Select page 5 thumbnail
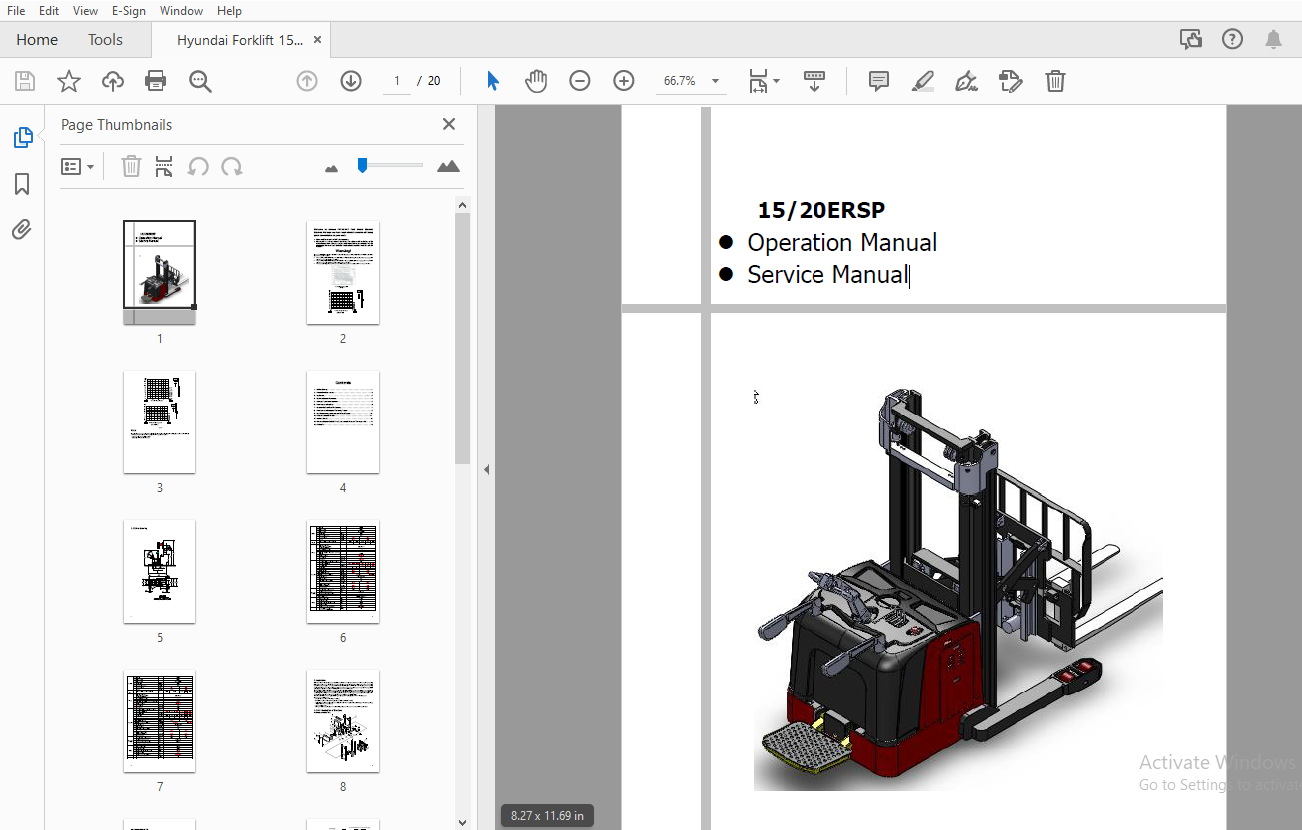The image size is (1302, 830). 160,571
